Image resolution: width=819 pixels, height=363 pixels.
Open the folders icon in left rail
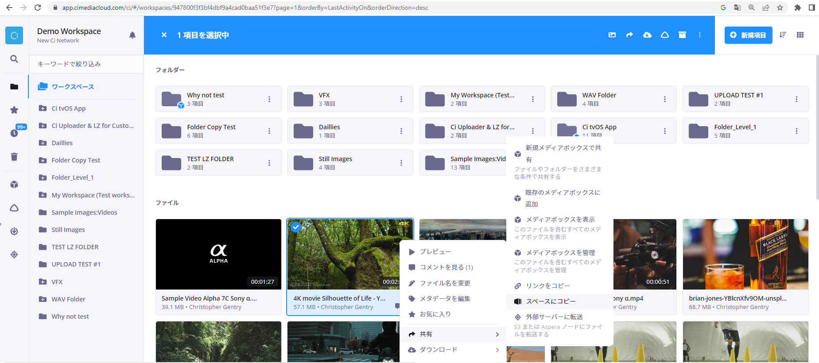[14, 87]
